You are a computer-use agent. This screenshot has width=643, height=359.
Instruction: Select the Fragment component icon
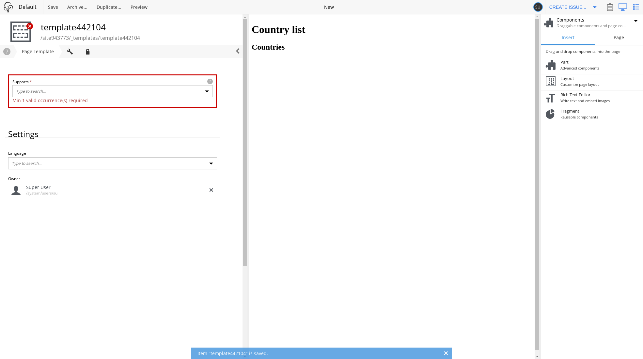(550, 114)
